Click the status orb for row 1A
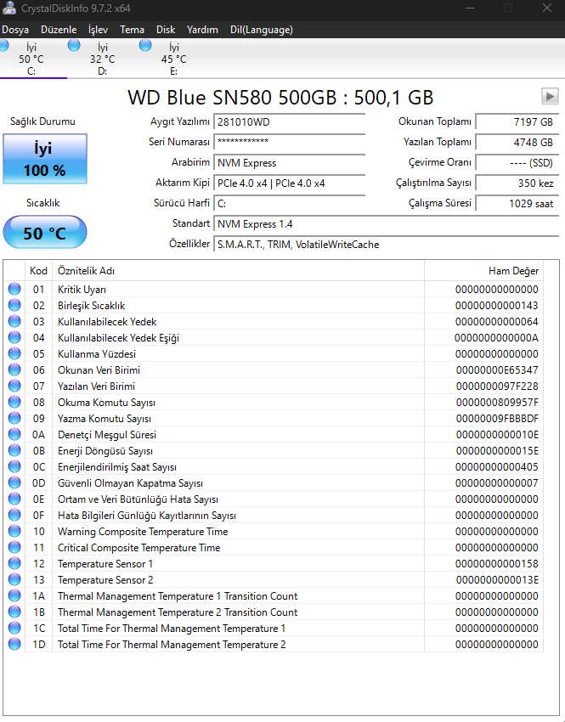This screenshot has width=565, height=722. (x=14, y=595)
